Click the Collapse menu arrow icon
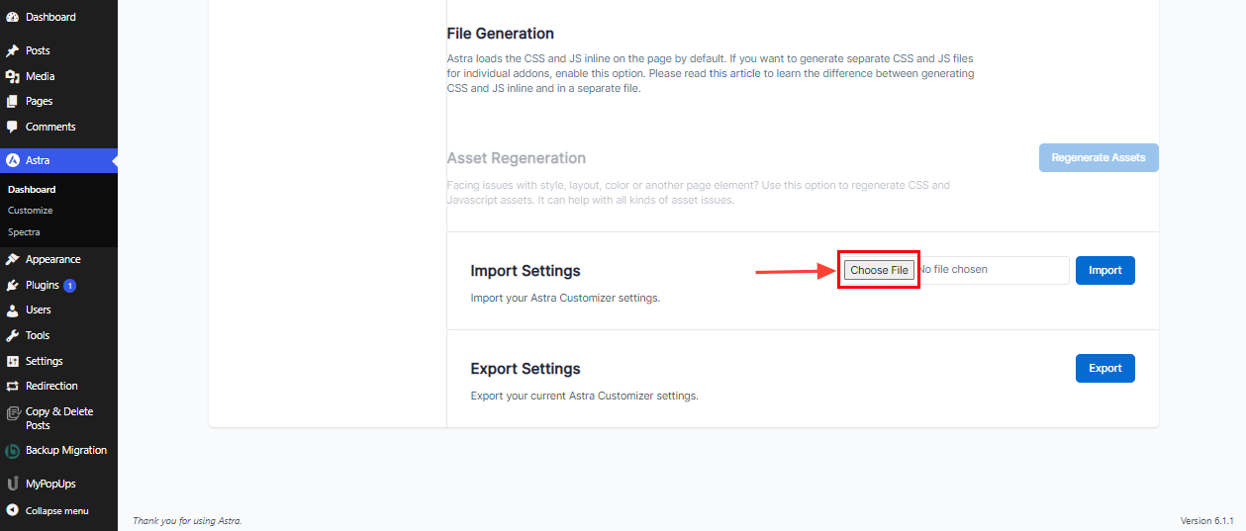The height and width of the screenshot is (531, 1246). tap(12, 510)
